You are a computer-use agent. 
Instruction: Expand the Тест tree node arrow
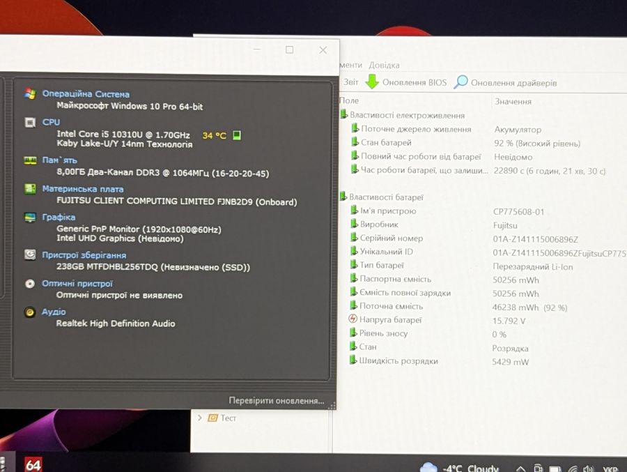pos(199,418)
